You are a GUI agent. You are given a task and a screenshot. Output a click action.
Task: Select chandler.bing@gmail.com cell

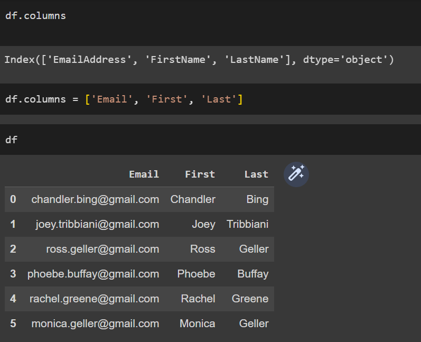click(95, 199)
